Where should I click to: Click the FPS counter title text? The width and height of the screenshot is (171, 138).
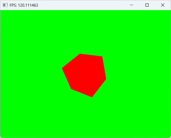(24, 5)
